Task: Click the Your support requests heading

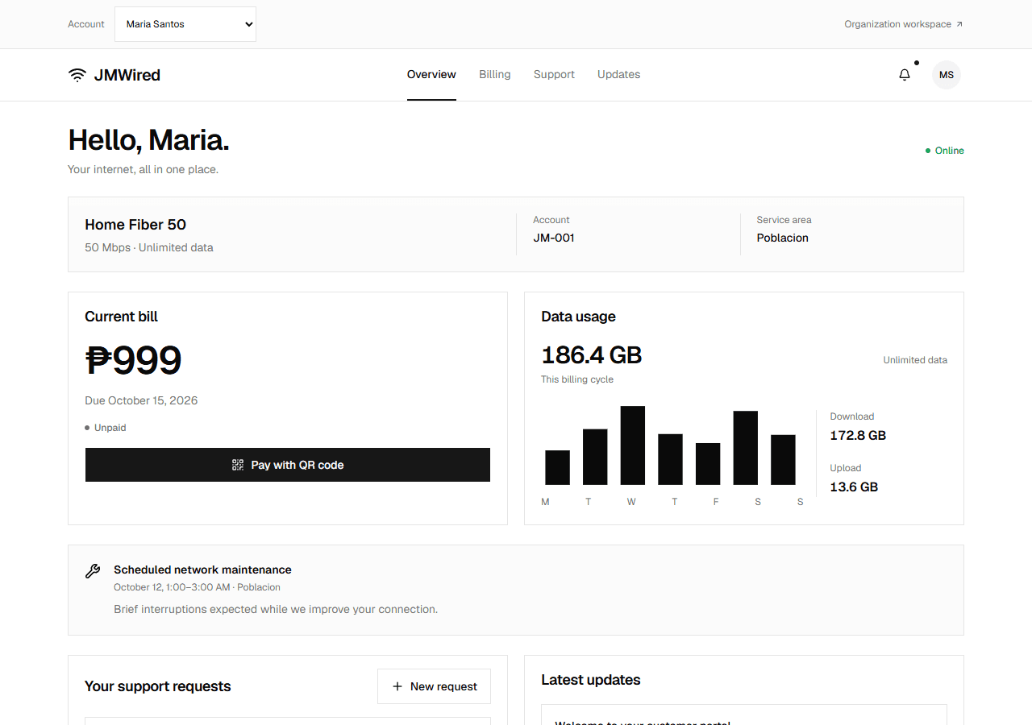Action: pyautogui.click(x=158, y=686)
